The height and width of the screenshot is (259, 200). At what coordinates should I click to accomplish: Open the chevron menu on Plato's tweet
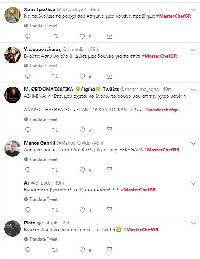pos(194,223)
